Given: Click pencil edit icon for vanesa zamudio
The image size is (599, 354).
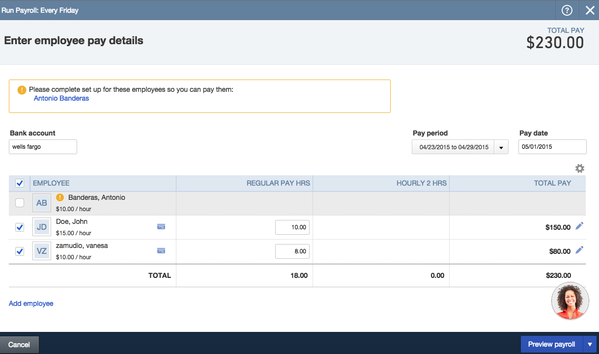Looking at the screenshot, I should [579, 250].
